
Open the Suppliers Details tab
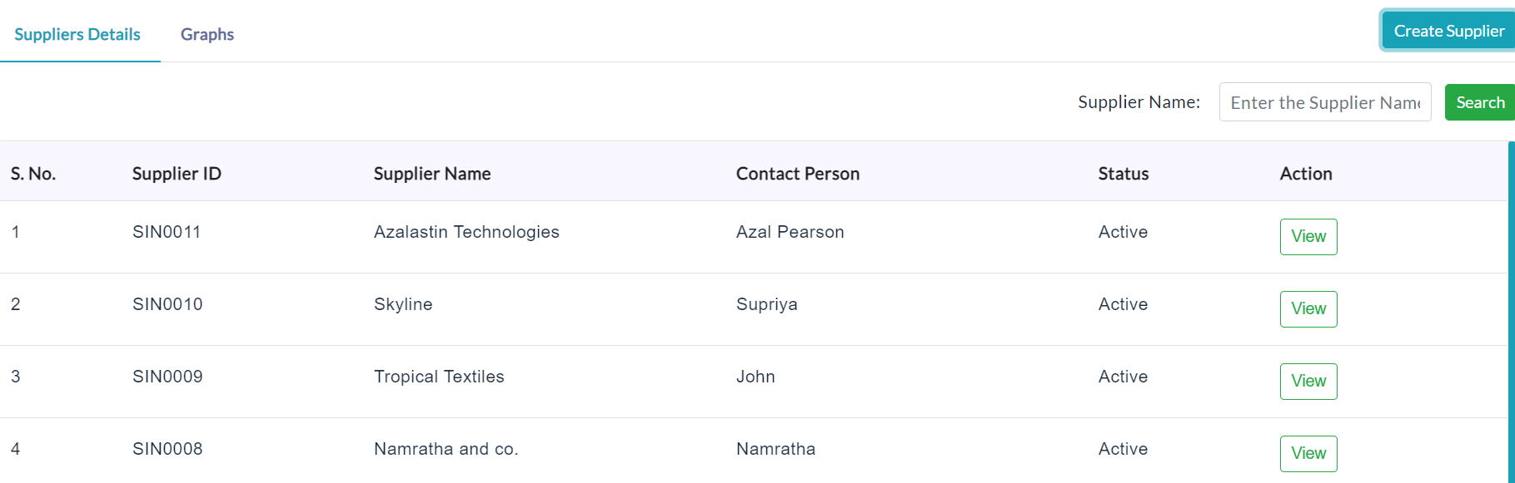point(77,34)
